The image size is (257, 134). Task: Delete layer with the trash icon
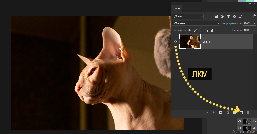[x=248, y=113]
